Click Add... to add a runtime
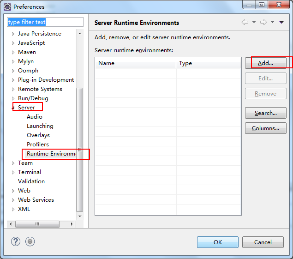The width and height of the screenshot is (293, 259). click(x=265, y=63)
